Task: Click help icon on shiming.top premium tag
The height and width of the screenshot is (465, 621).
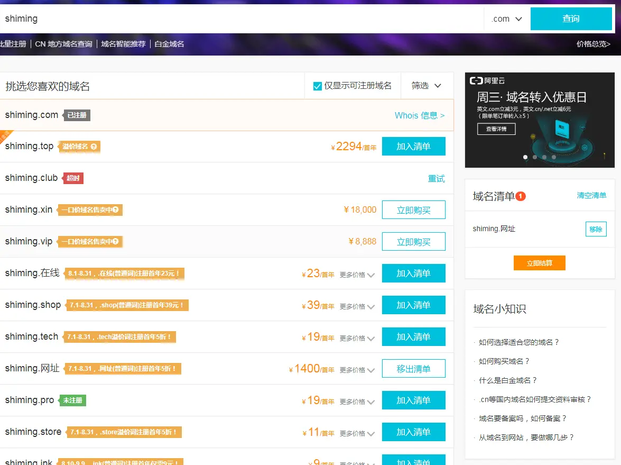Action: [x=94, y=147]
